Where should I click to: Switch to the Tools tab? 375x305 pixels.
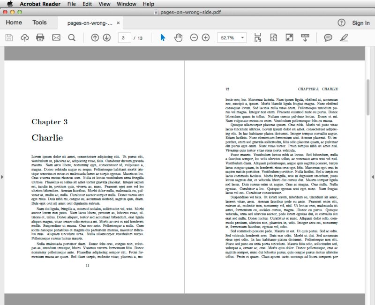click(x=40, y=22)
